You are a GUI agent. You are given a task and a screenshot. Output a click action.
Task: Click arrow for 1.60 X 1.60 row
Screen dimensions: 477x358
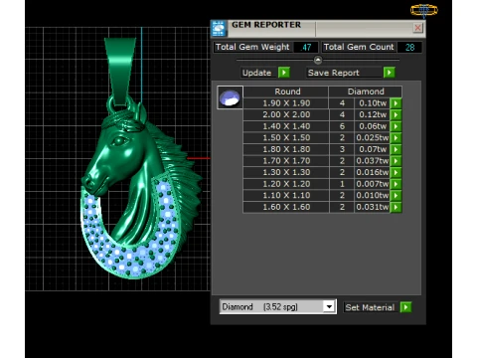396,207
